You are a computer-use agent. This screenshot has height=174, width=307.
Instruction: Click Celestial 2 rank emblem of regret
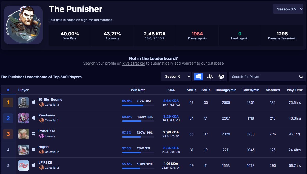(x=41, y=152)
